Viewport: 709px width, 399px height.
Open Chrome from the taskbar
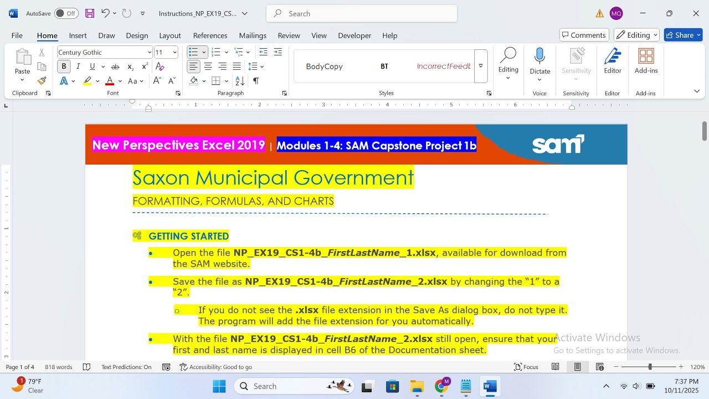(x=441, y=386)
